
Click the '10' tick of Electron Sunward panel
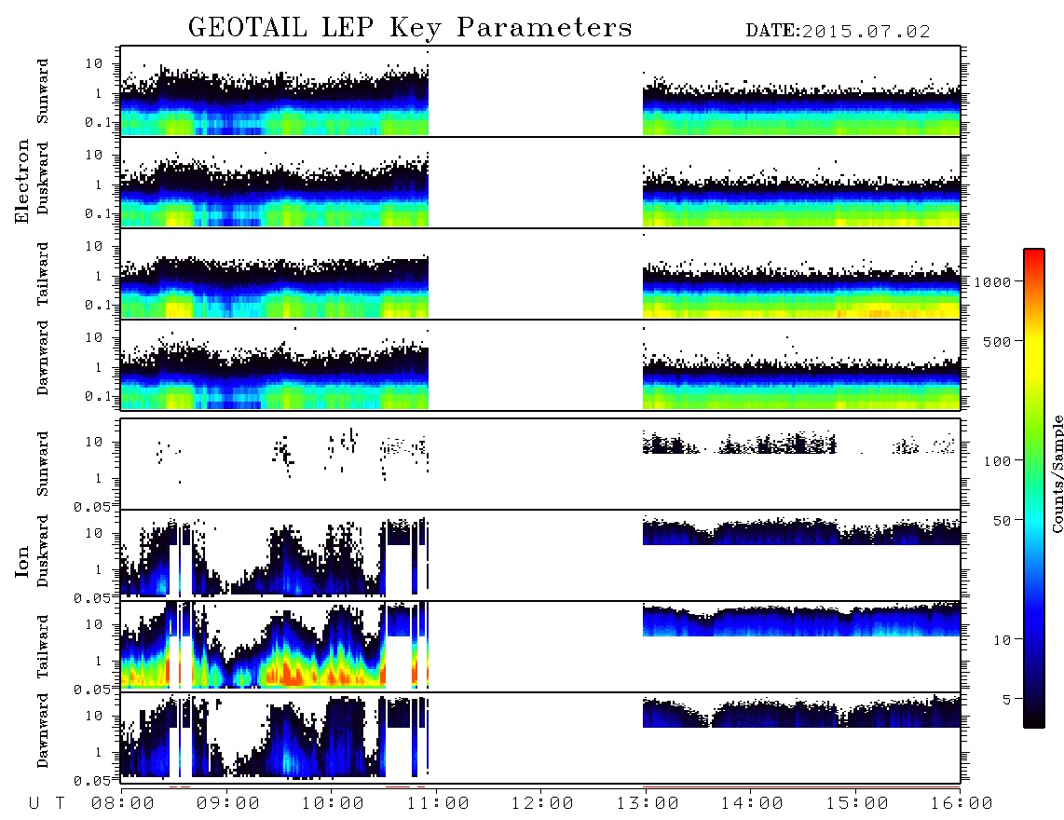pyautogui.click(x=94, y=63)
